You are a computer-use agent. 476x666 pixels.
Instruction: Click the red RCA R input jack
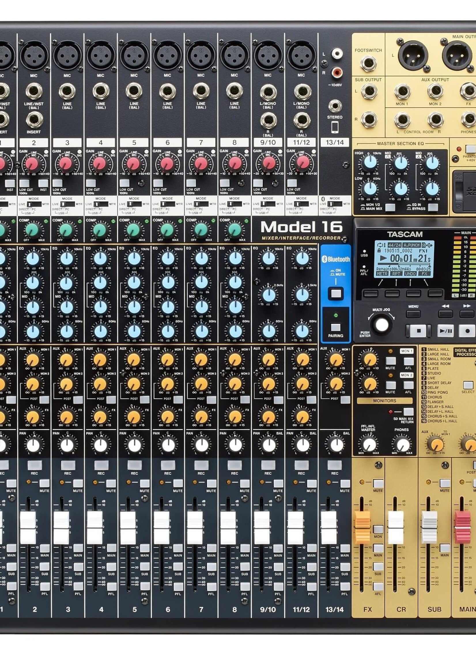[337, 72]
